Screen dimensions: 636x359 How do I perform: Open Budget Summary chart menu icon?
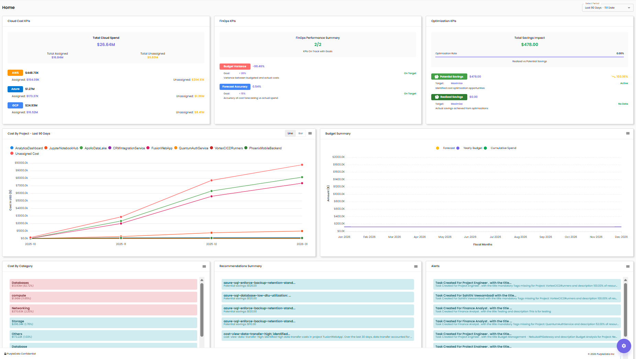(628, 134)
